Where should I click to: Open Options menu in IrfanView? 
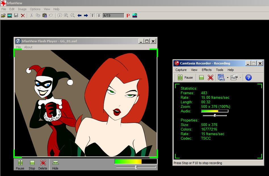click(35, 9)
